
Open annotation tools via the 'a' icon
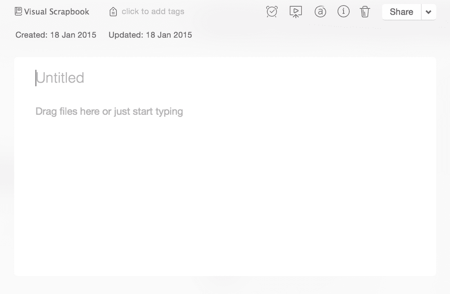click(320, 12)
